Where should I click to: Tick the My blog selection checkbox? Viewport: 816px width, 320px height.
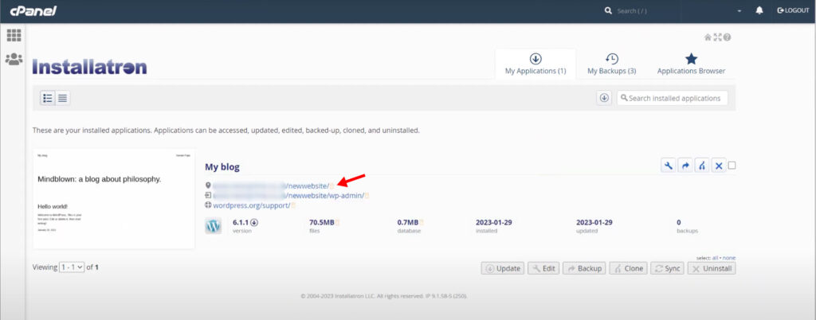tap(732, 166)
